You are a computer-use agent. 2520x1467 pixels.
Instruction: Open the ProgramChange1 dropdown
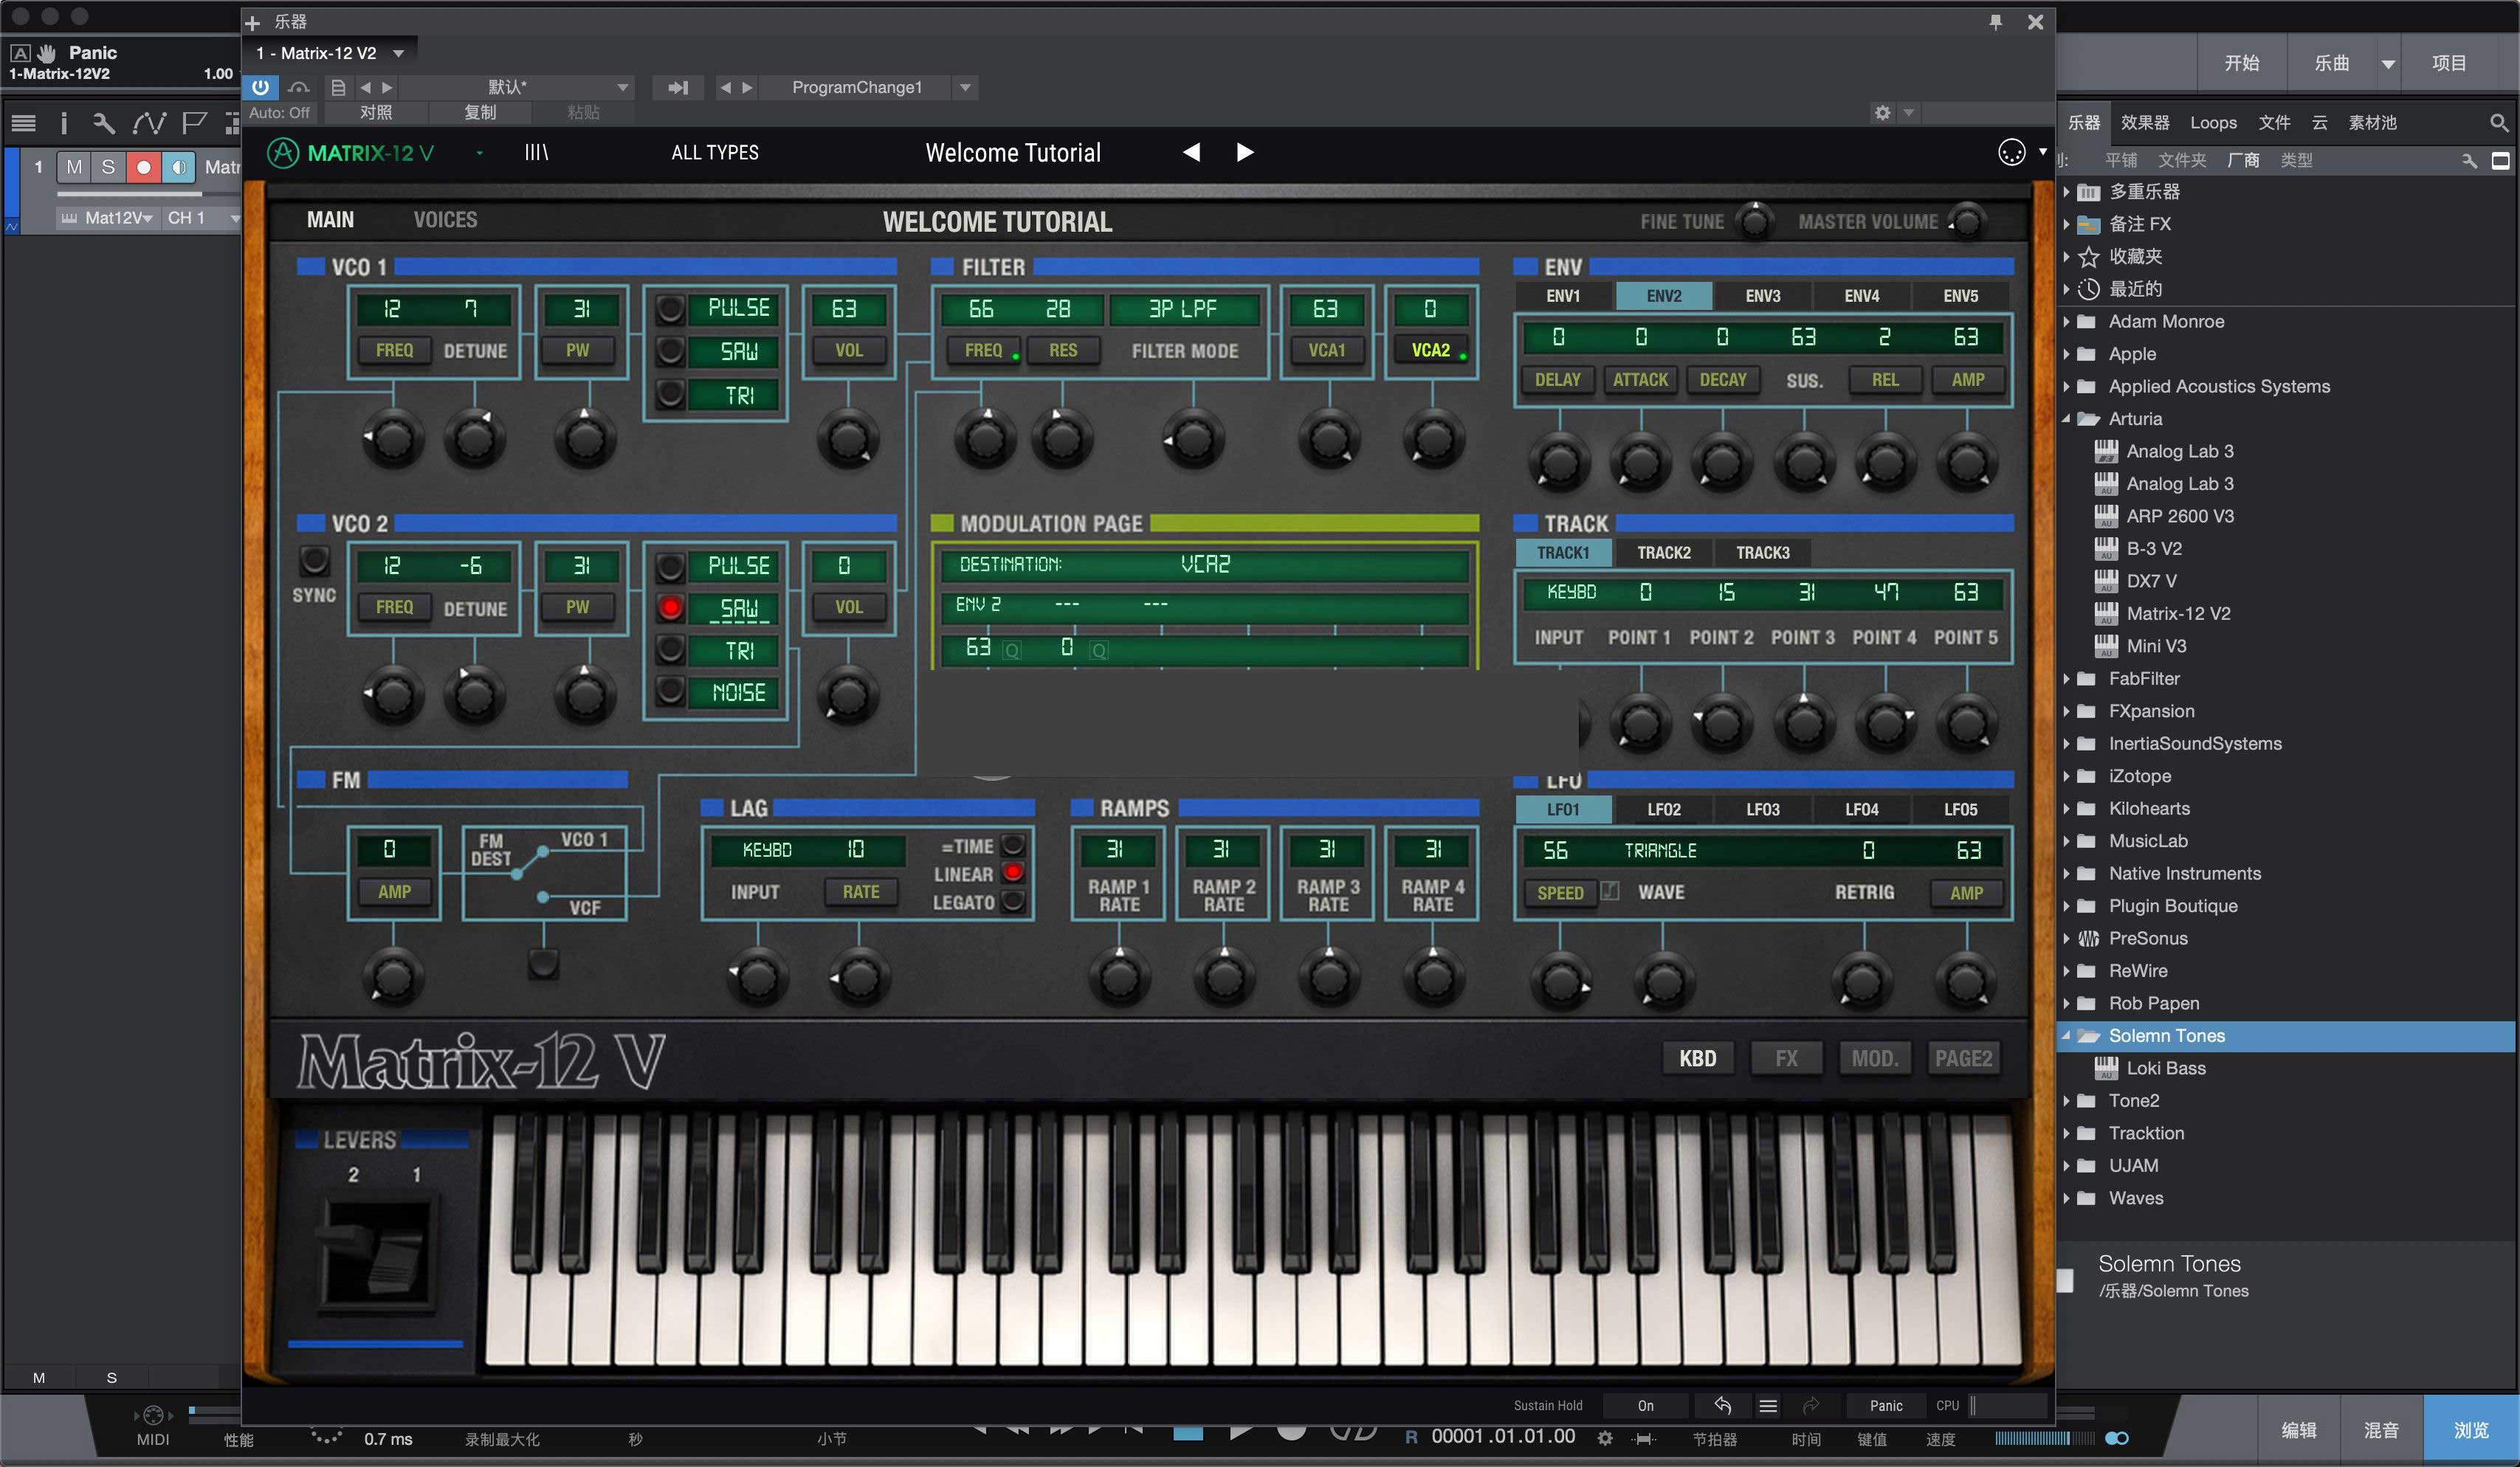[965, 87]
